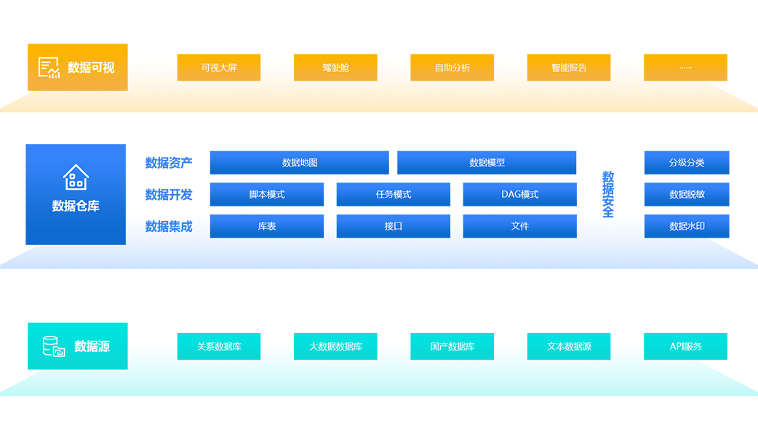Click the orange ellipsis more box
Viewport: 758px width, 439px height.
(685, 68)
